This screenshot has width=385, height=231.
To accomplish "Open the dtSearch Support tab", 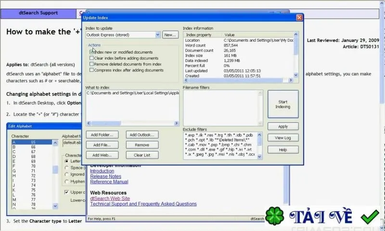I will (38, 13).
